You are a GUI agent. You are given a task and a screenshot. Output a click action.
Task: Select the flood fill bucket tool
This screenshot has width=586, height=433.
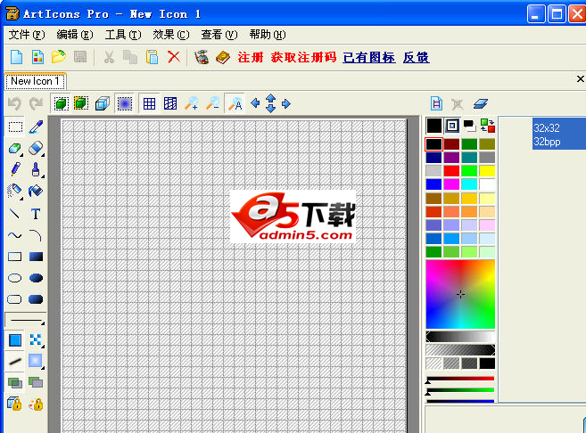(x=36, y=192)
